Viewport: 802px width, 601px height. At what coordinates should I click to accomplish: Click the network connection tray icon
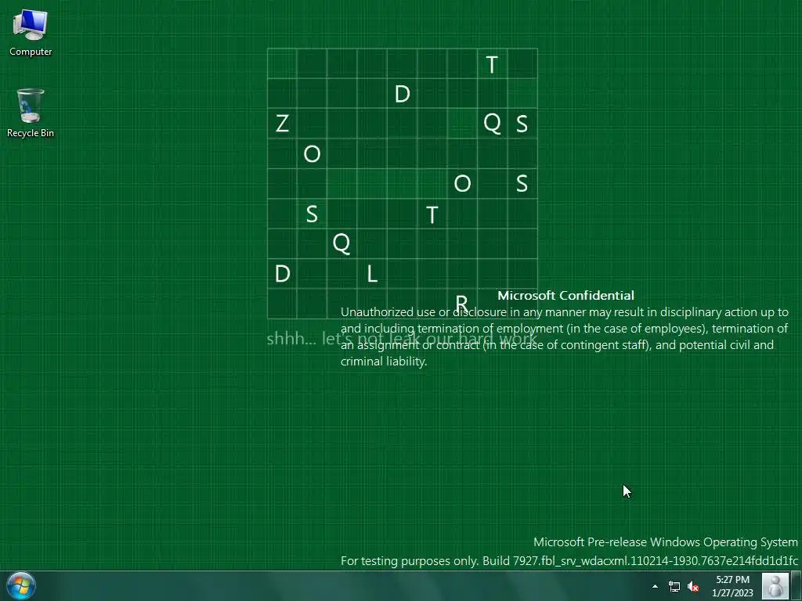[674, 586]
